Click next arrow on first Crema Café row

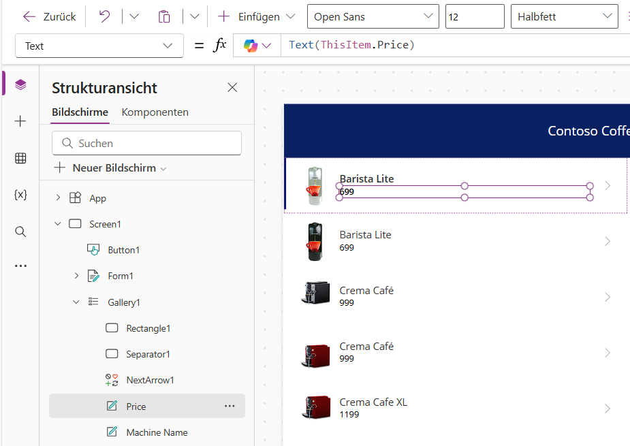608,298
